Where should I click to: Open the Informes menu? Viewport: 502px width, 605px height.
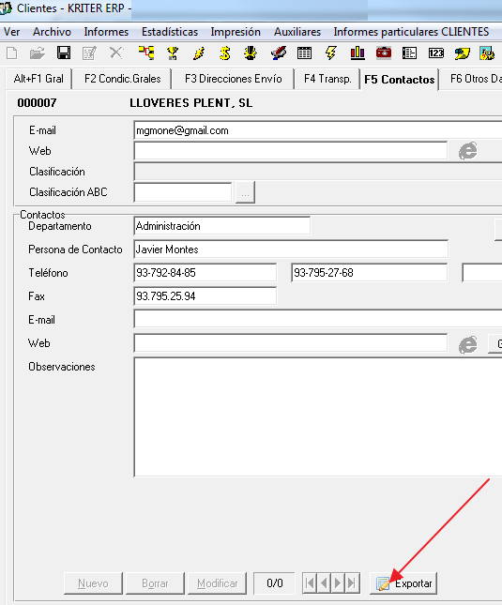[106, 32]
